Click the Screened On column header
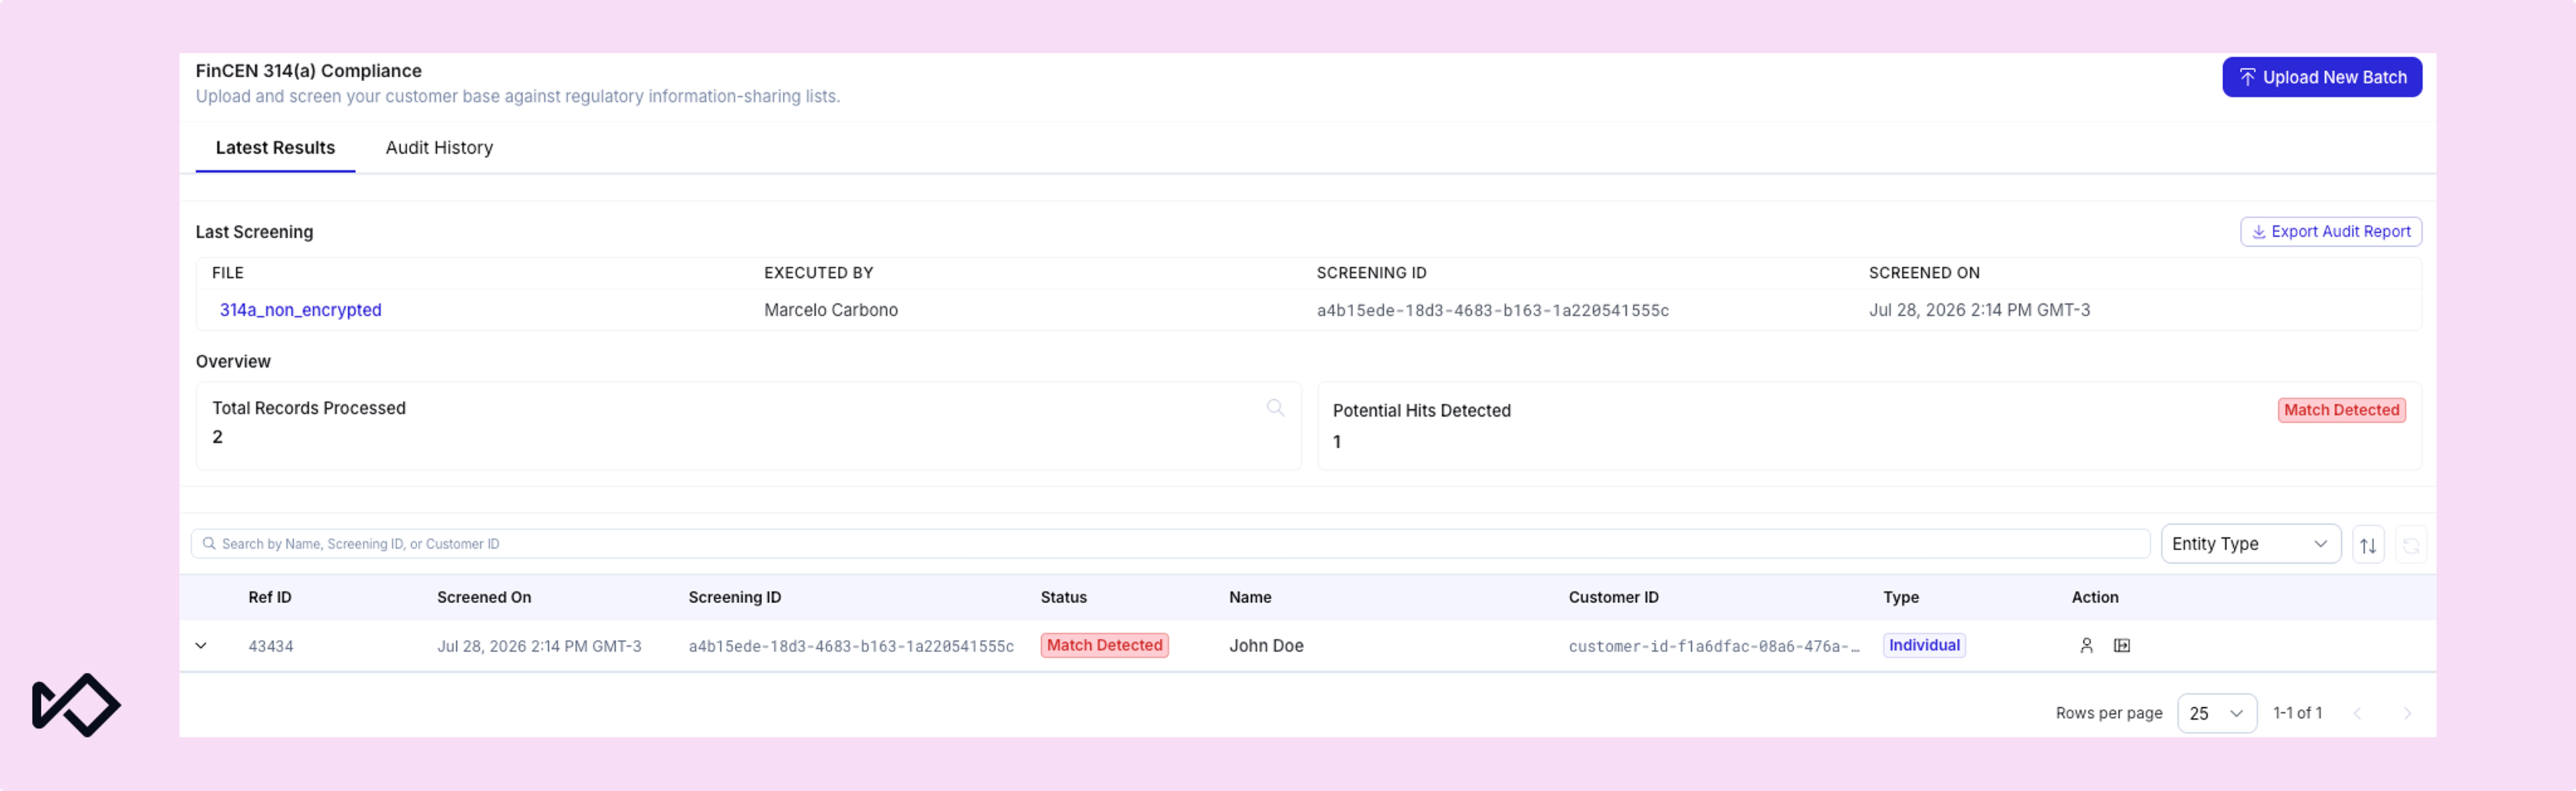Image resolution: width=2576 pixels, height=791 pixels. tap(484, 597)
